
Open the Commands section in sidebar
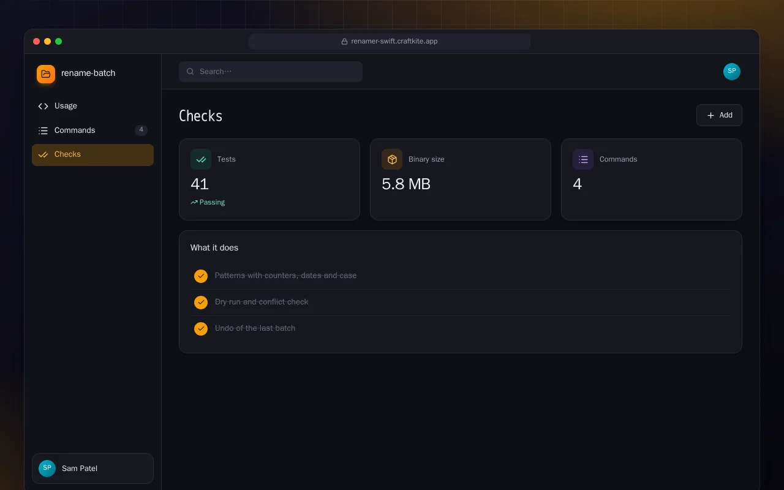click(x=92, y=130)
